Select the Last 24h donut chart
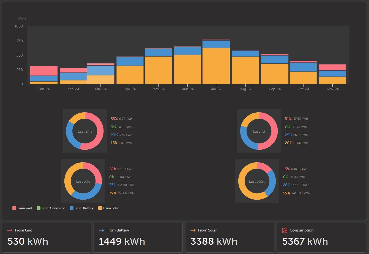Image resolution: width=369 pixels, height=254 pixels. (85, 131)
